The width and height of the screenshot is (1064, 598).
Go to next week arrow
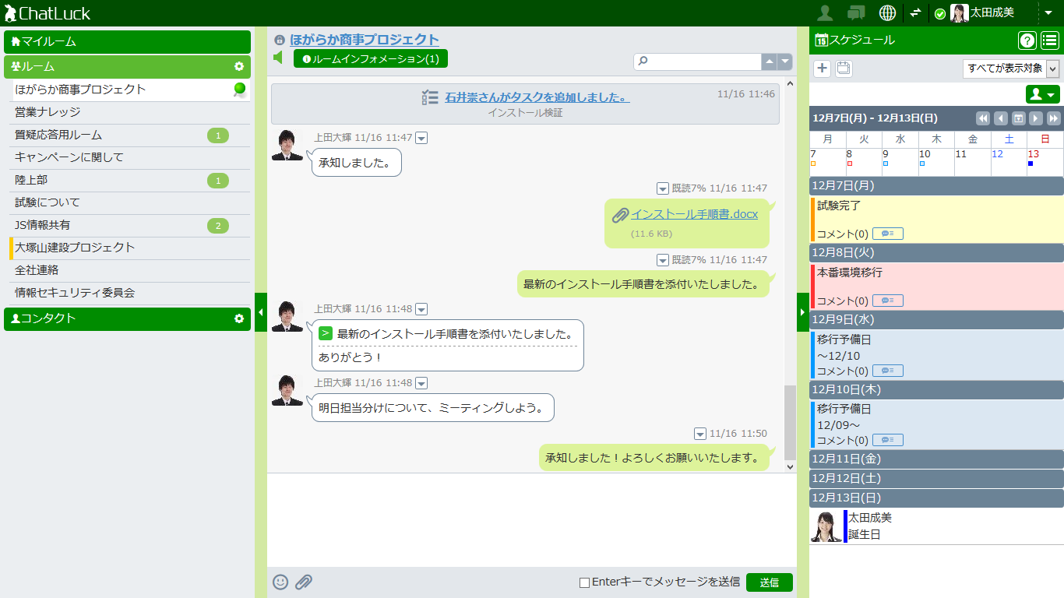point(1036,118)
